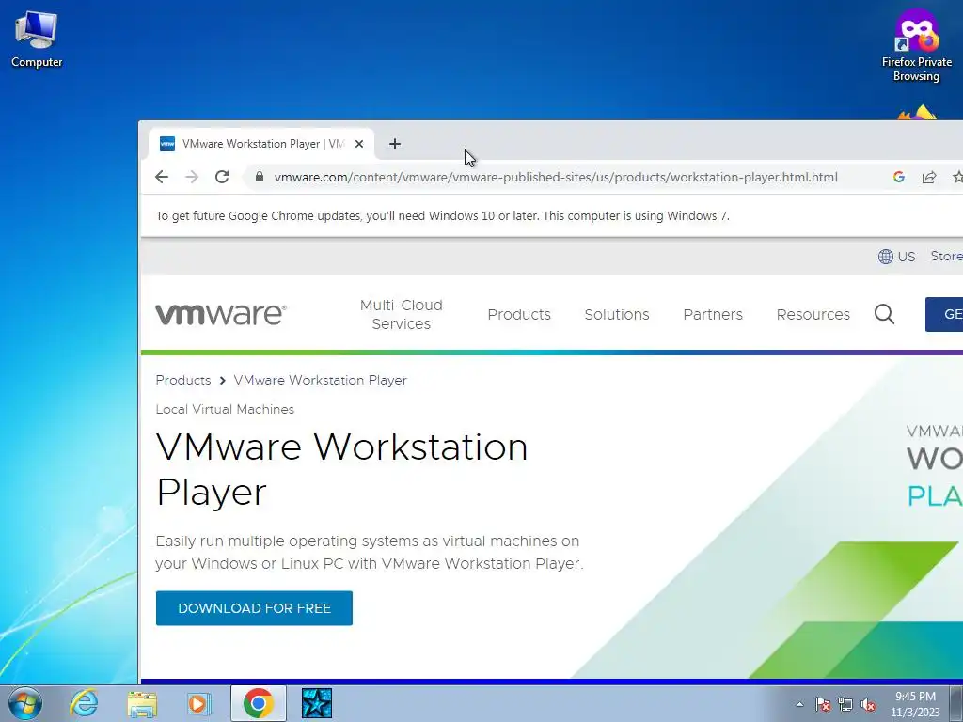963x722 pixels.
Task: Open the blue star app in taskbar
Action: [x=316, y=703]
